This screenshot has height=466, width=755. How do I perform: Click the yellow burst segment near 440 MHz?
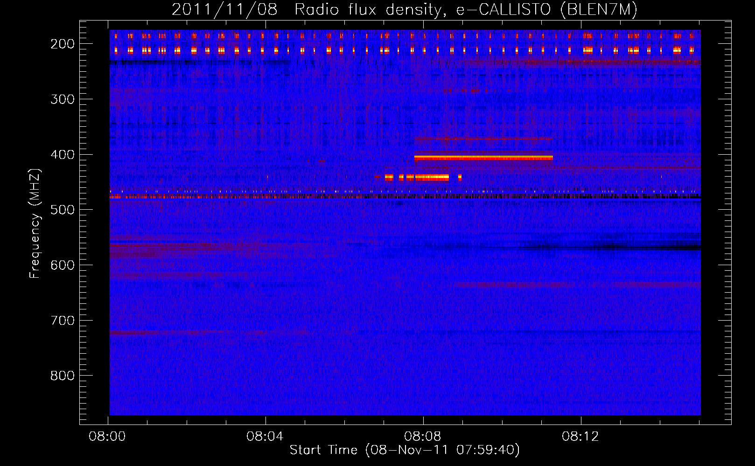432,177
